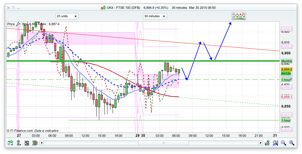Click the share chart icon with green arrow
The image size is (302, 154).
click(11, 143)
